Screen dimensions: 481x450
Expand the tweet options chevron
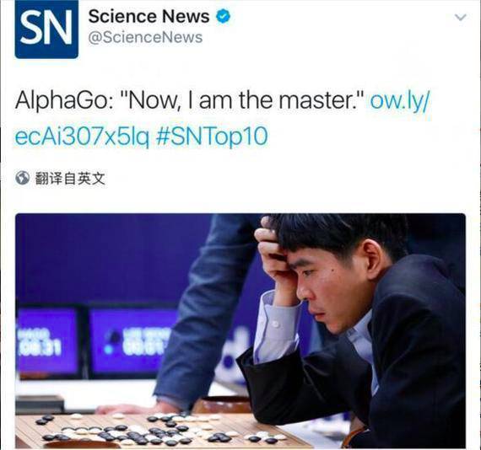461,17
